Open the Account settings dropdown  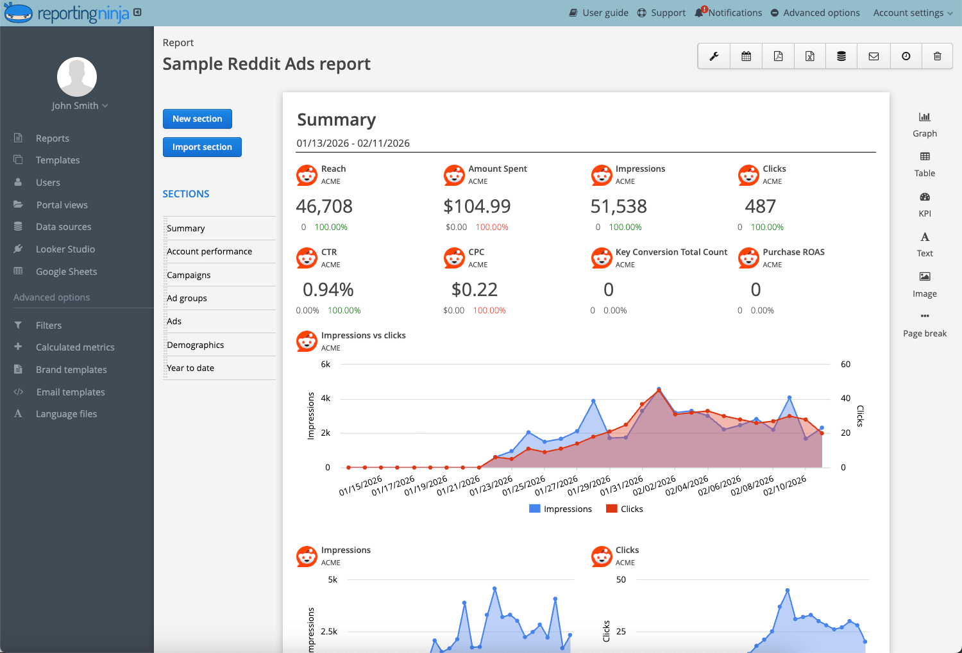[x=912, y=12]
